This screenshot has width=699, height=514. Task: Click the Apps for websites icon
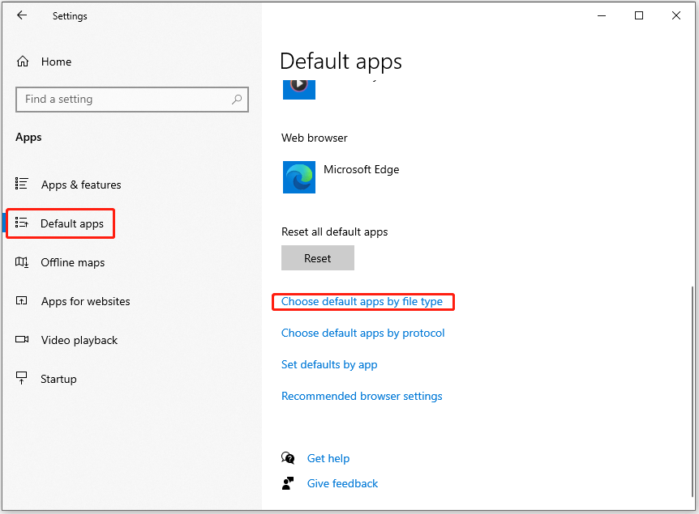[21, 301]
